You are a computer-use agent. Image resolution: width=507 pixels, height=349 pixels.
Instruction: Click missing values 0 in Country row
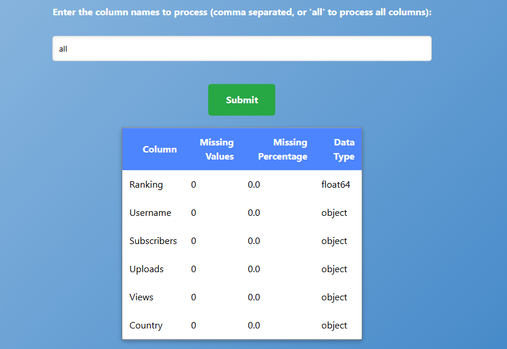194,325
